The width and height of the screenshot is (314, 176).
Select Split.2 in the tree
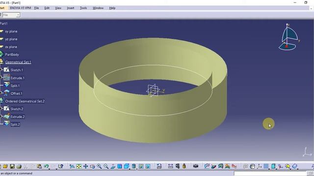[x=15, y=125]
